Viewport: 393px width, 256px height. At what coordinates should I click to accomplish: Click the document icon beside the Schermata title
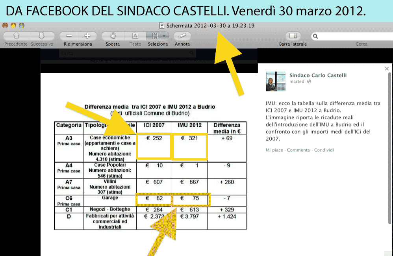click(x=162, y=26)
